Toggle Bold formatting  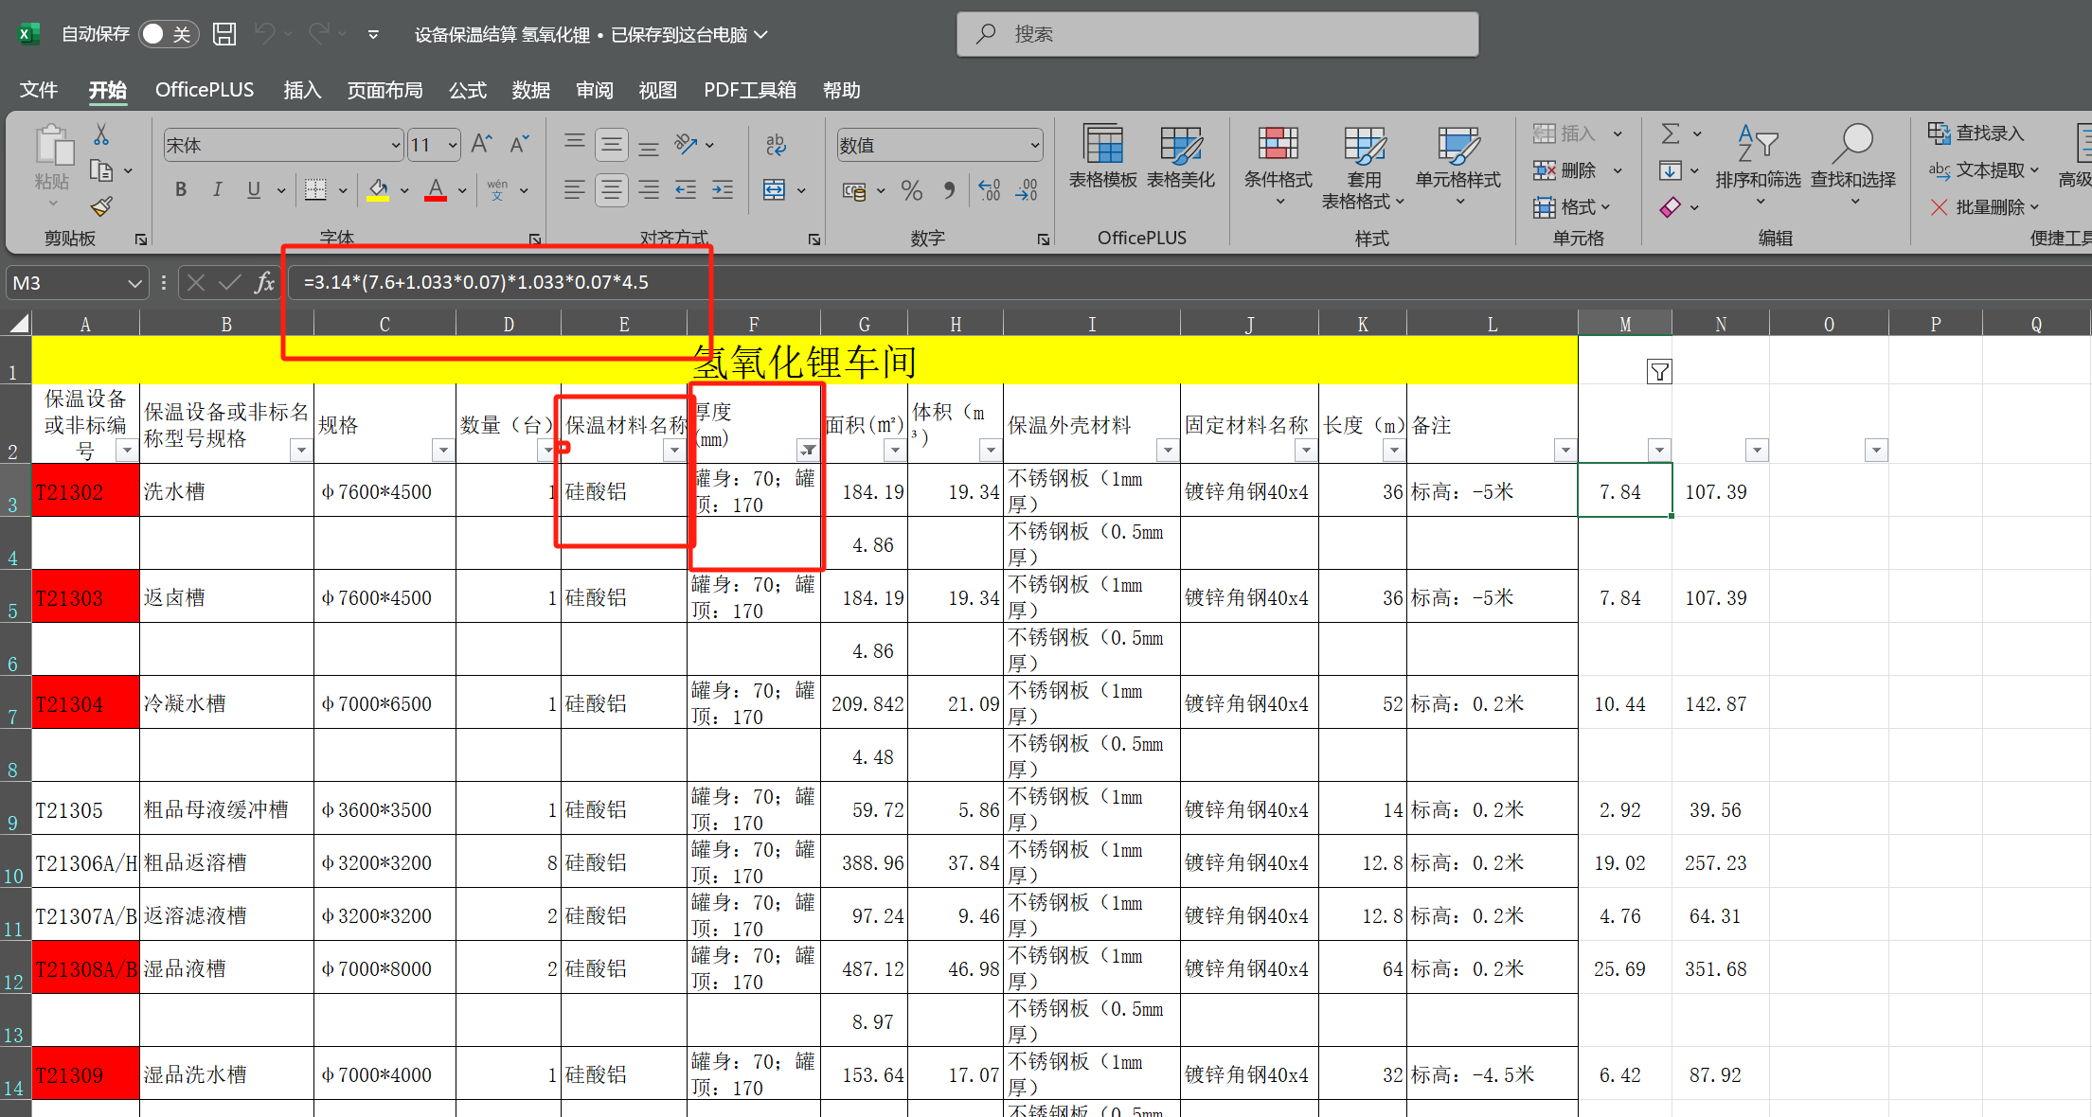pyautogui.click(x=181, y=189)
